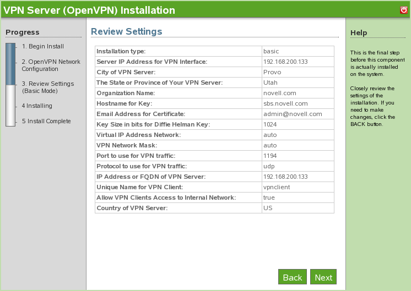Viewport: 411px width, 291px height.
Task: Click the Next button
Action: coord(323,277)
